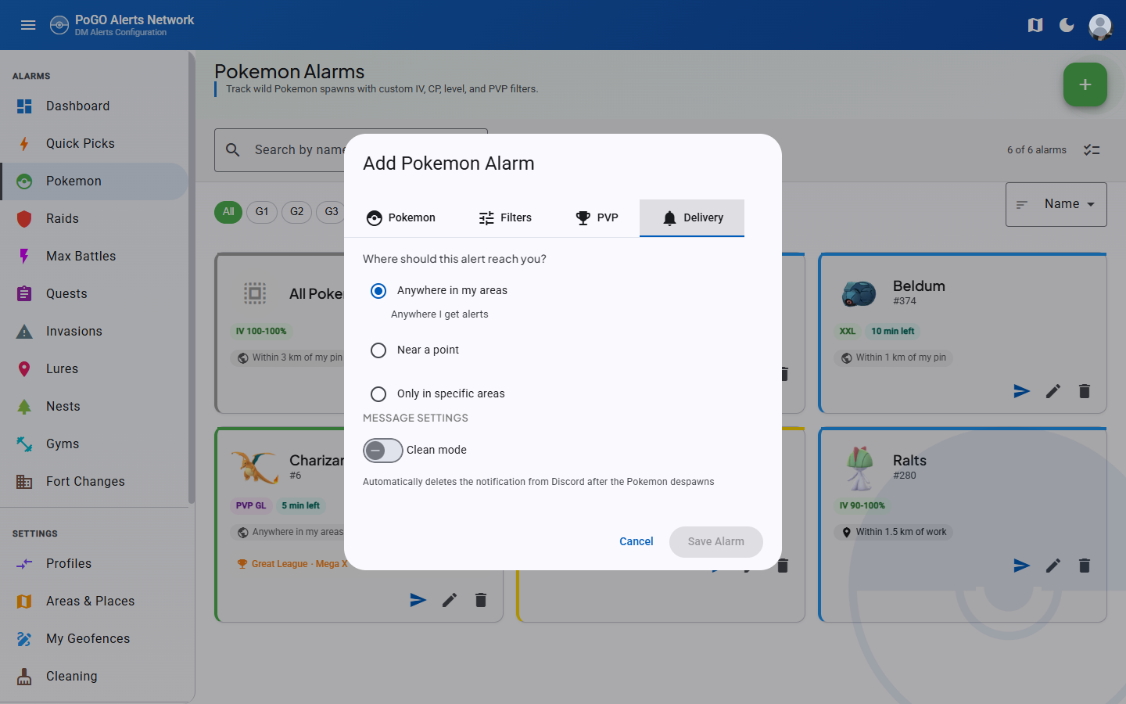Screen dimensions: 1126x704
Task: Open Invasions alarms page
Action: [x=94, y=332]
